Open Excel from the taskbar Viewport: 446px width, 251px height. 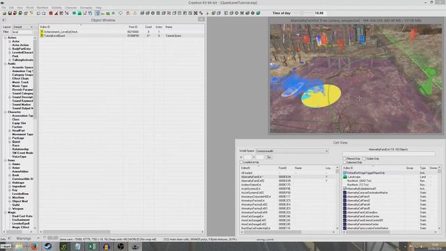(92, 246)
